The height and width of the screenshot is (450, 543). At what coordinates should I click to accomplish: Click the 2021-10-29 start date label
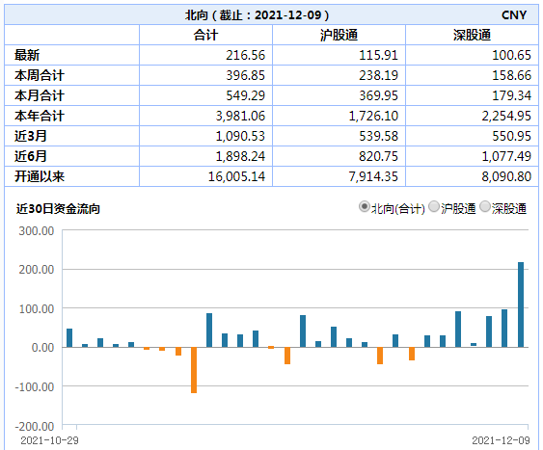click(49, 440)
